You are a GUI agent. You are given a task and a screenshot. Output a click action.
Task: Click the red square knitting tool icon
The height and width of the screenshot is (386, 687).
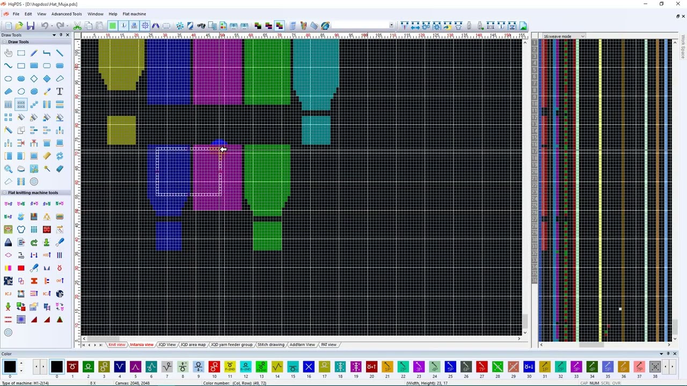(21, 268)
